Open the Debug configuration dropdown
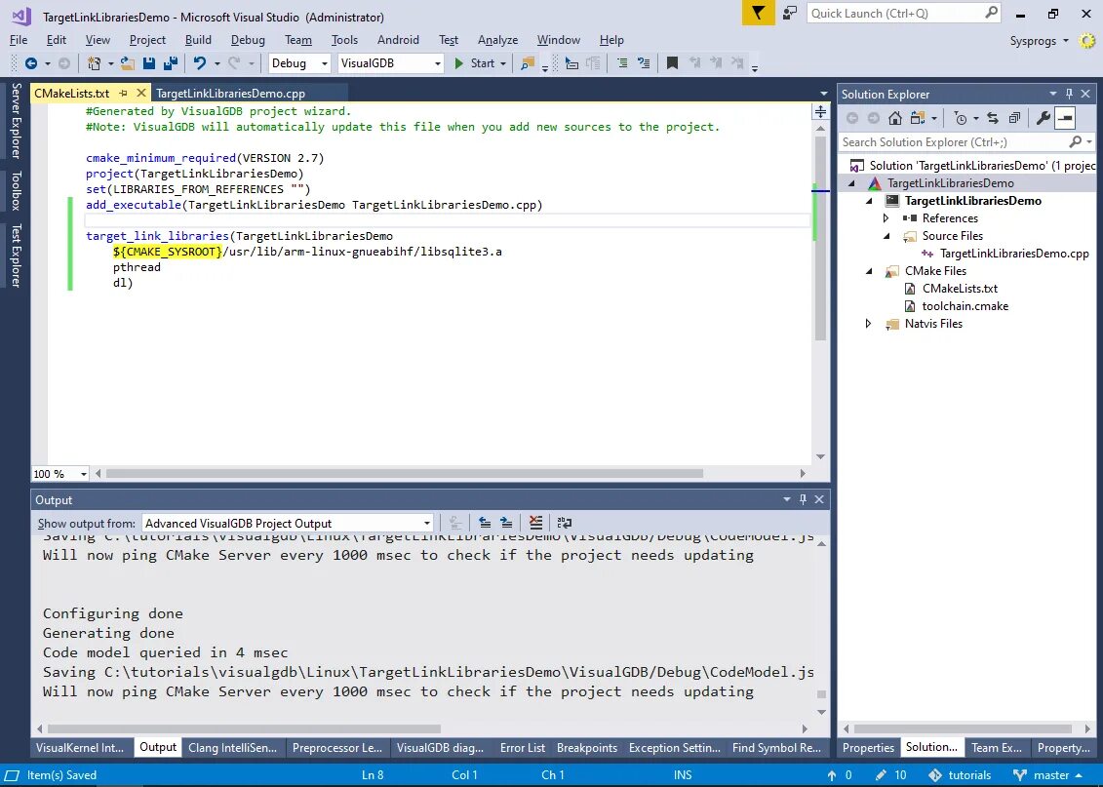Screen dimensions: 1103x787 coord(299,63)
